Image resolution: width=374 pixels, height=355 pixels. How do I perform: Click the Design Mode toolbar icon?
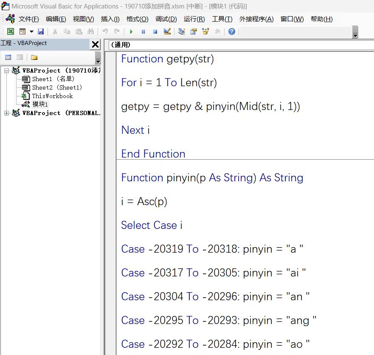pos(167,31)
